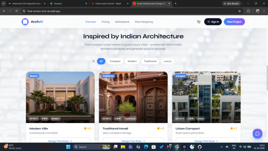Screen dimensions: 268x151
Task: Open the Urban Compact card image
Action: [206, 97]
